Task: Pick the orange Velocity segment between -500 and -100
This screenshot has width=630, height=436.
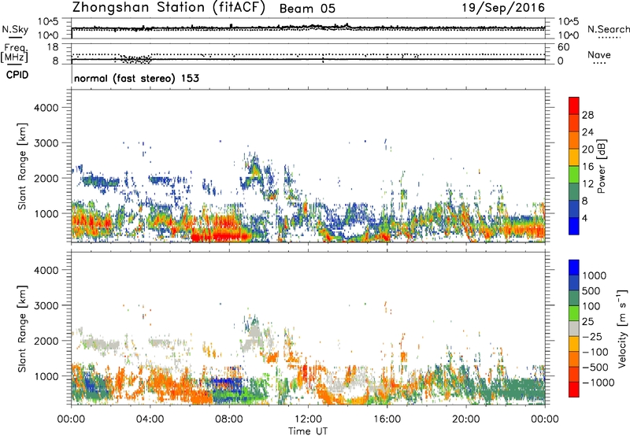Action: click(574, 359)
